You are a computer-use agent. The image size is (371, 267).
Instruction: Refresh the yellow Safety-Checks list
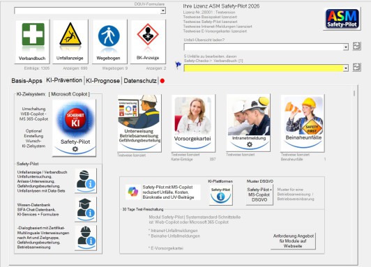(356, 67)
